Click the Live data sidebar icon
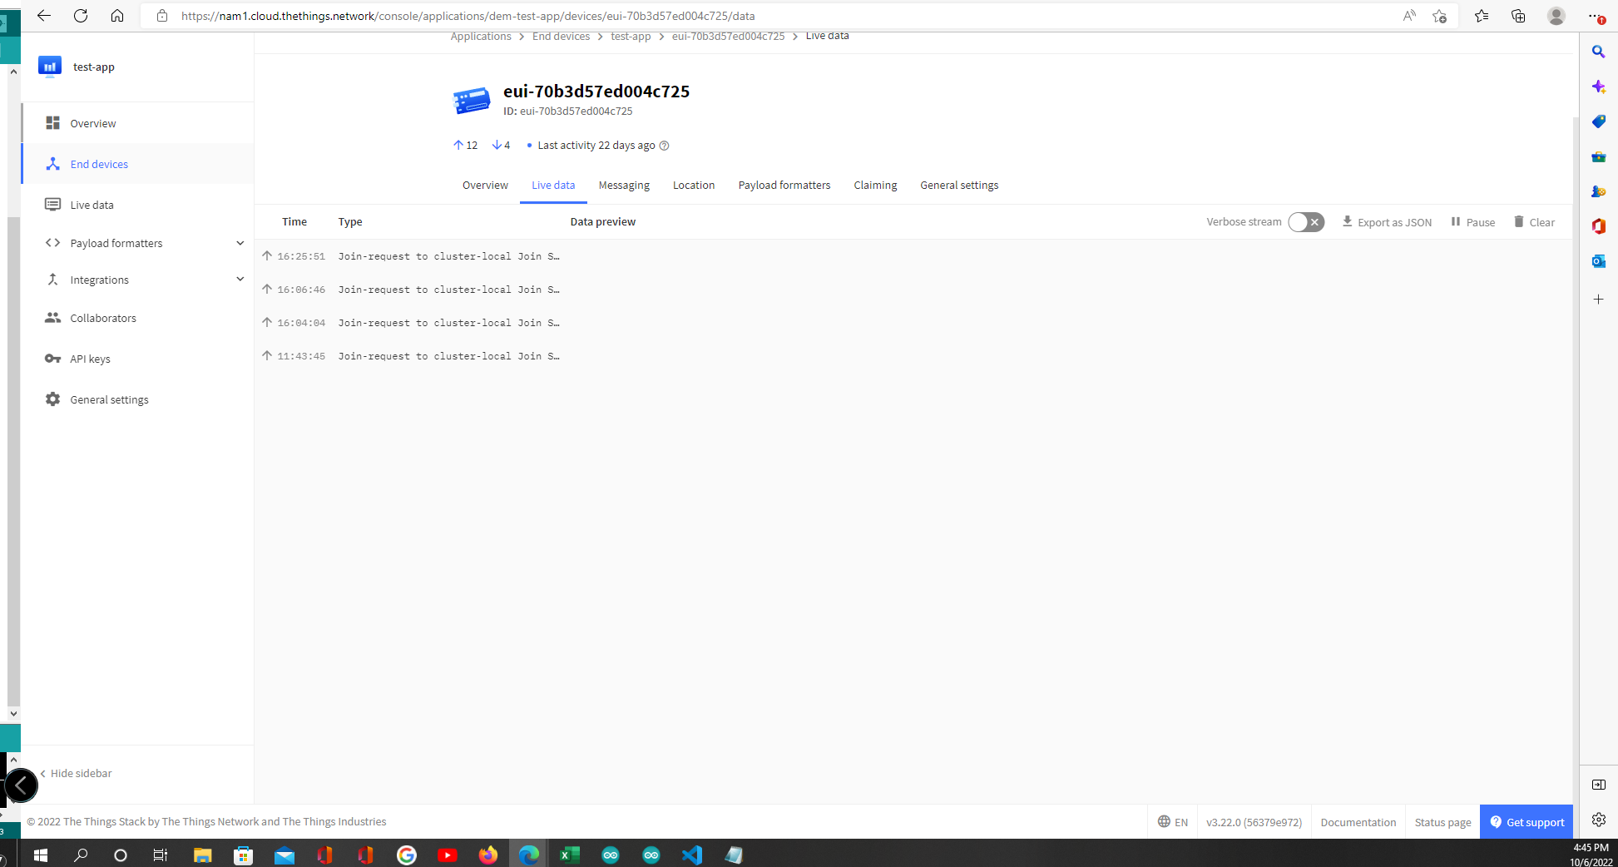The height and width of the screenshot is (867, 1618). [x=52, y=205]
